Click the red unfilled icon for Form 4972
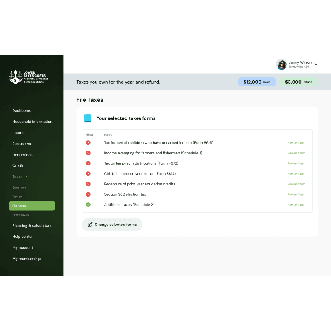The height and width of the screenshot is (331, 331). (x=88, y=163)
